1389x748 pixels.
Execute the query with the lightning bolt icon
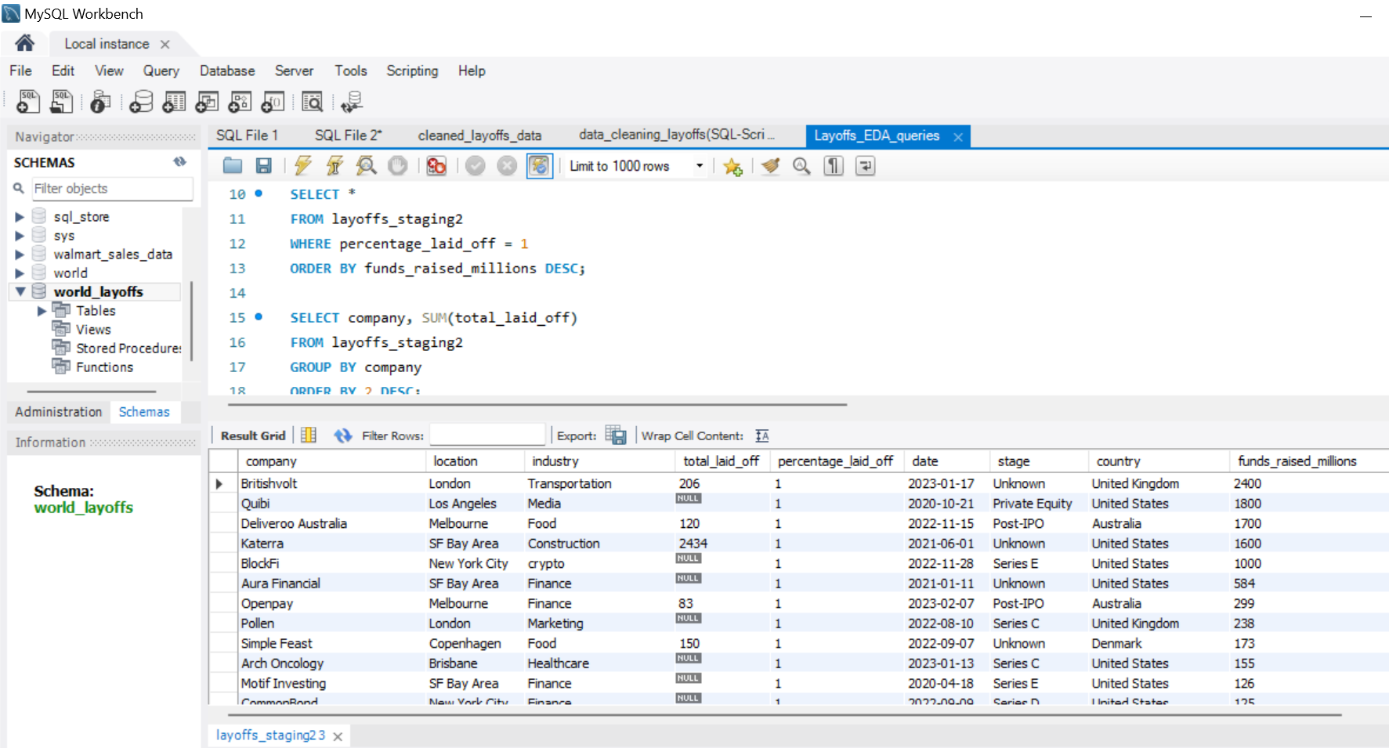[x=303, y=165]
